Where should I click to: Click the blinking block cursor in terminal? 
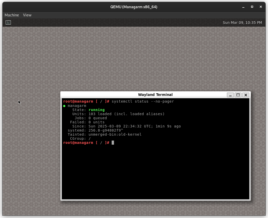(112, 143)
